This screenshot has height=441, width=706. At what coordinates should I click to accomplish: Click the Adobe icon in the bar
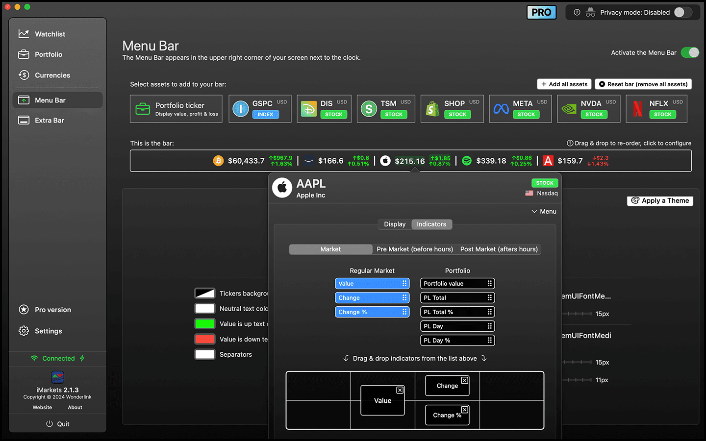[548, 161]
